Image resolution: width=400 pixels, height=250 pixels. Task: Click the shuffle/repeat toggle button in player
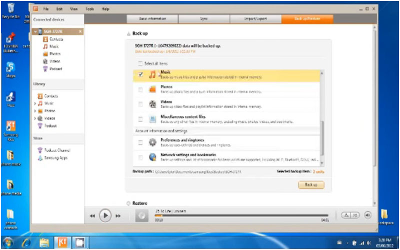(x=350, y=215)
